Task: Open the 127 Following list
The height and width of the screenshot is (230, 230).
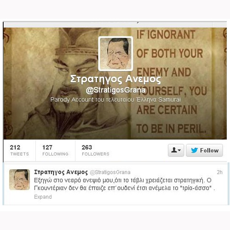Action: click(x=55, y=150)
